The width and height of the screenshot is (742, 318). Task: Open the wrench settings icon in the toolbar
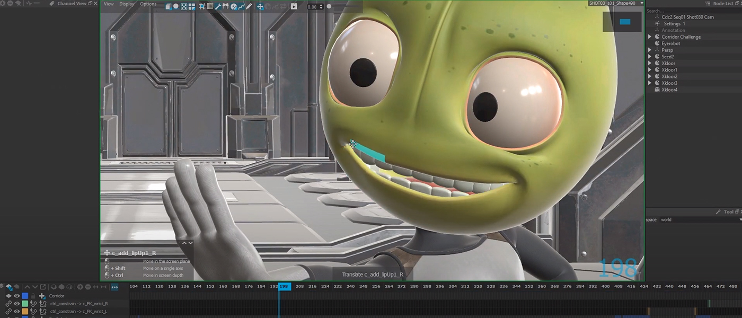217,6
